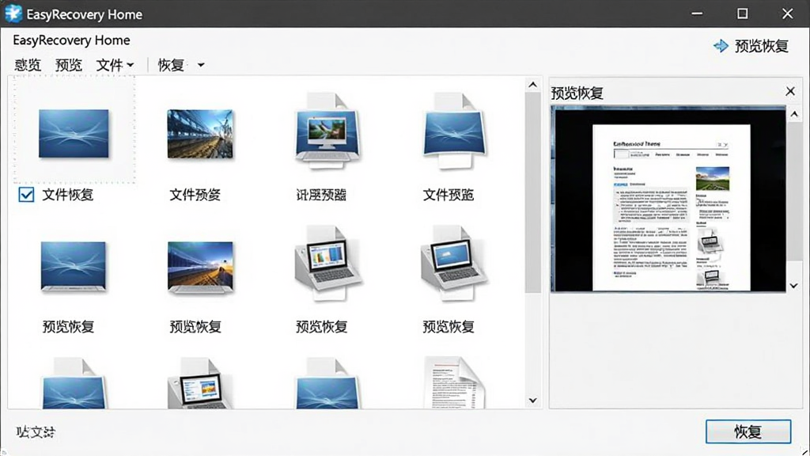Click the preview panel scroll up arrow
Screen dimensions: 810x456
coord(794,114)
